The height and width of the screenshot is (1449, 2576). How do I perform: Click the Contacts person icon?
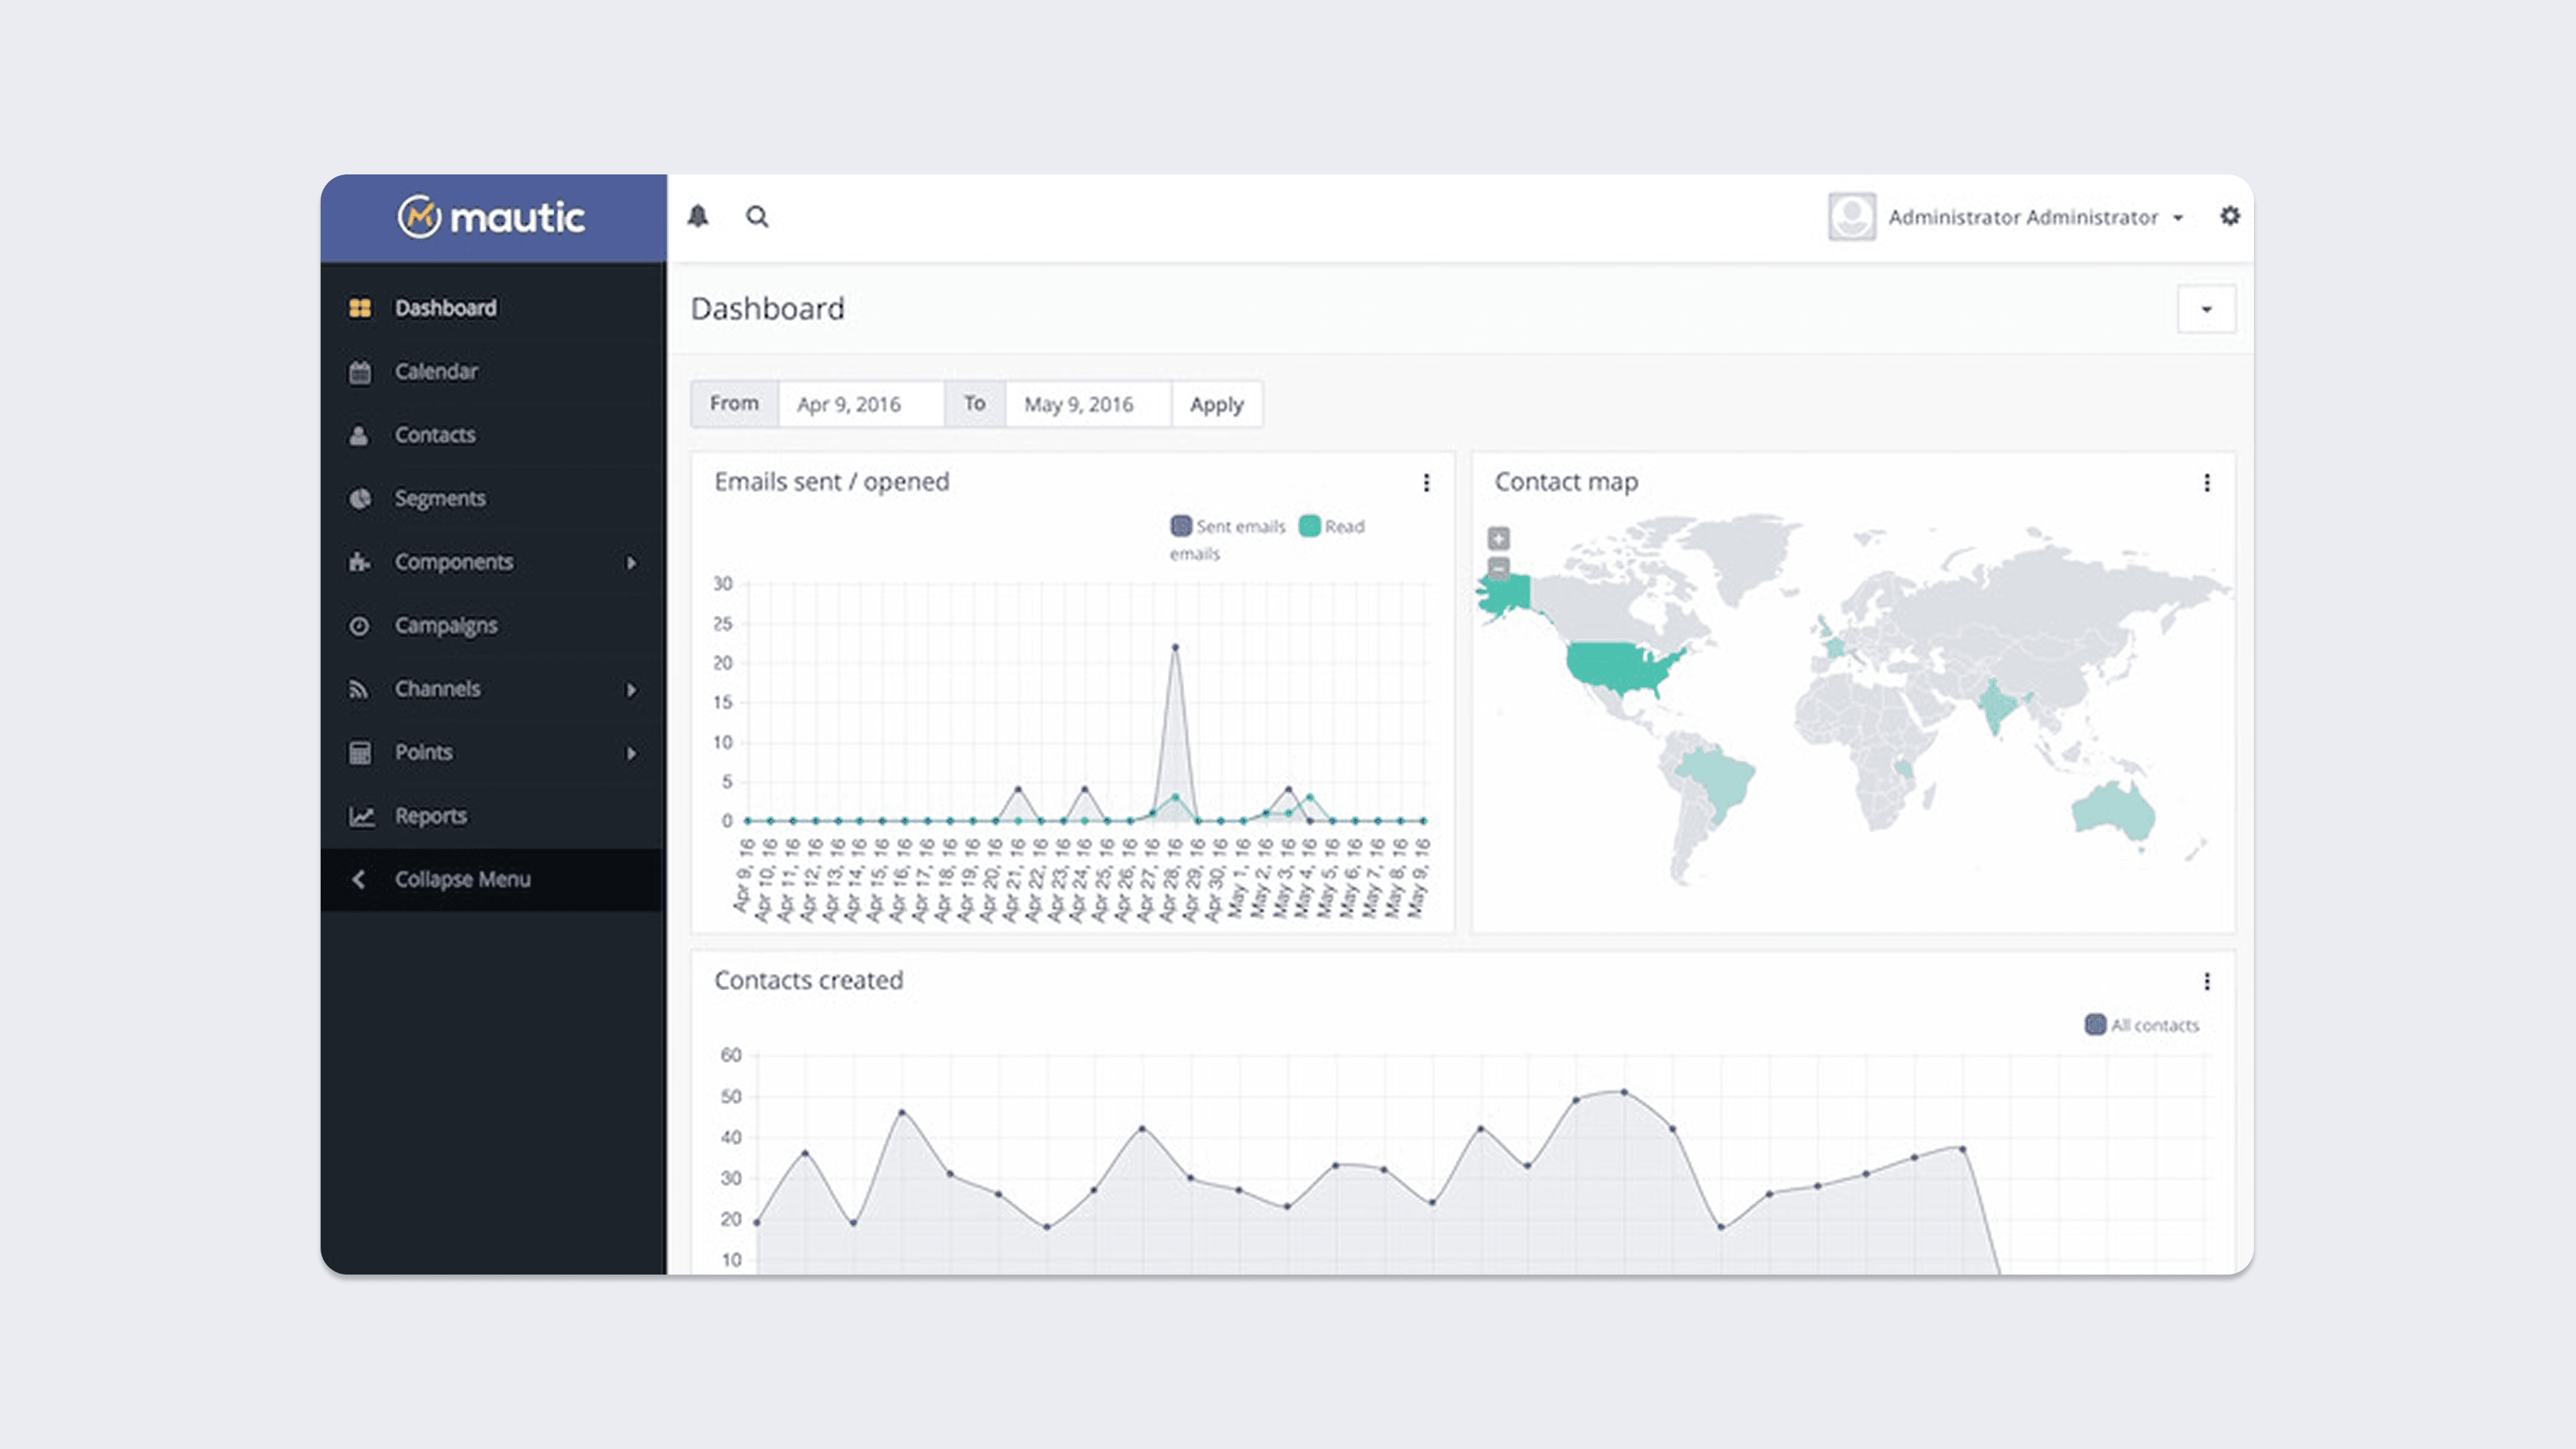(359, 435)
